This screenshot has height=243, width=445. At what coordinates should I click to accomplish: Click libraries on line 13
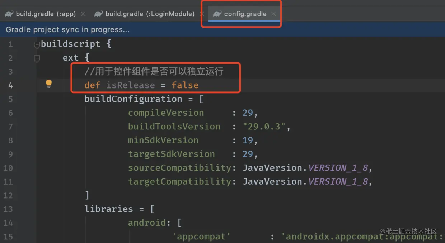(109, 209)
